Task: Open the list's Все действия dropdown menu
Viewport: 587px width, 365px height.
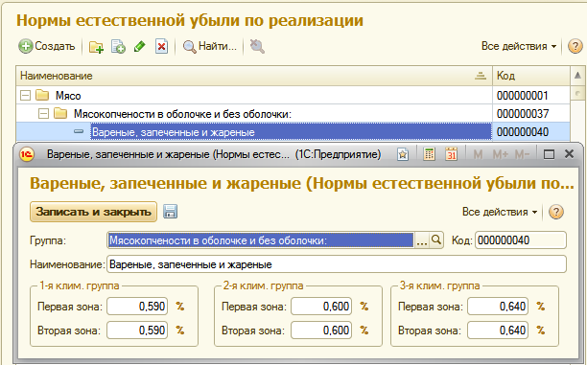Action: click(519, 46)
